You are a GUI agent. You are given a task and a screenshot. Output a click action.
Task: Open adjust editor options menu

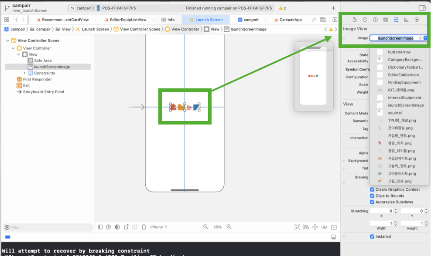tap(323, 20)
